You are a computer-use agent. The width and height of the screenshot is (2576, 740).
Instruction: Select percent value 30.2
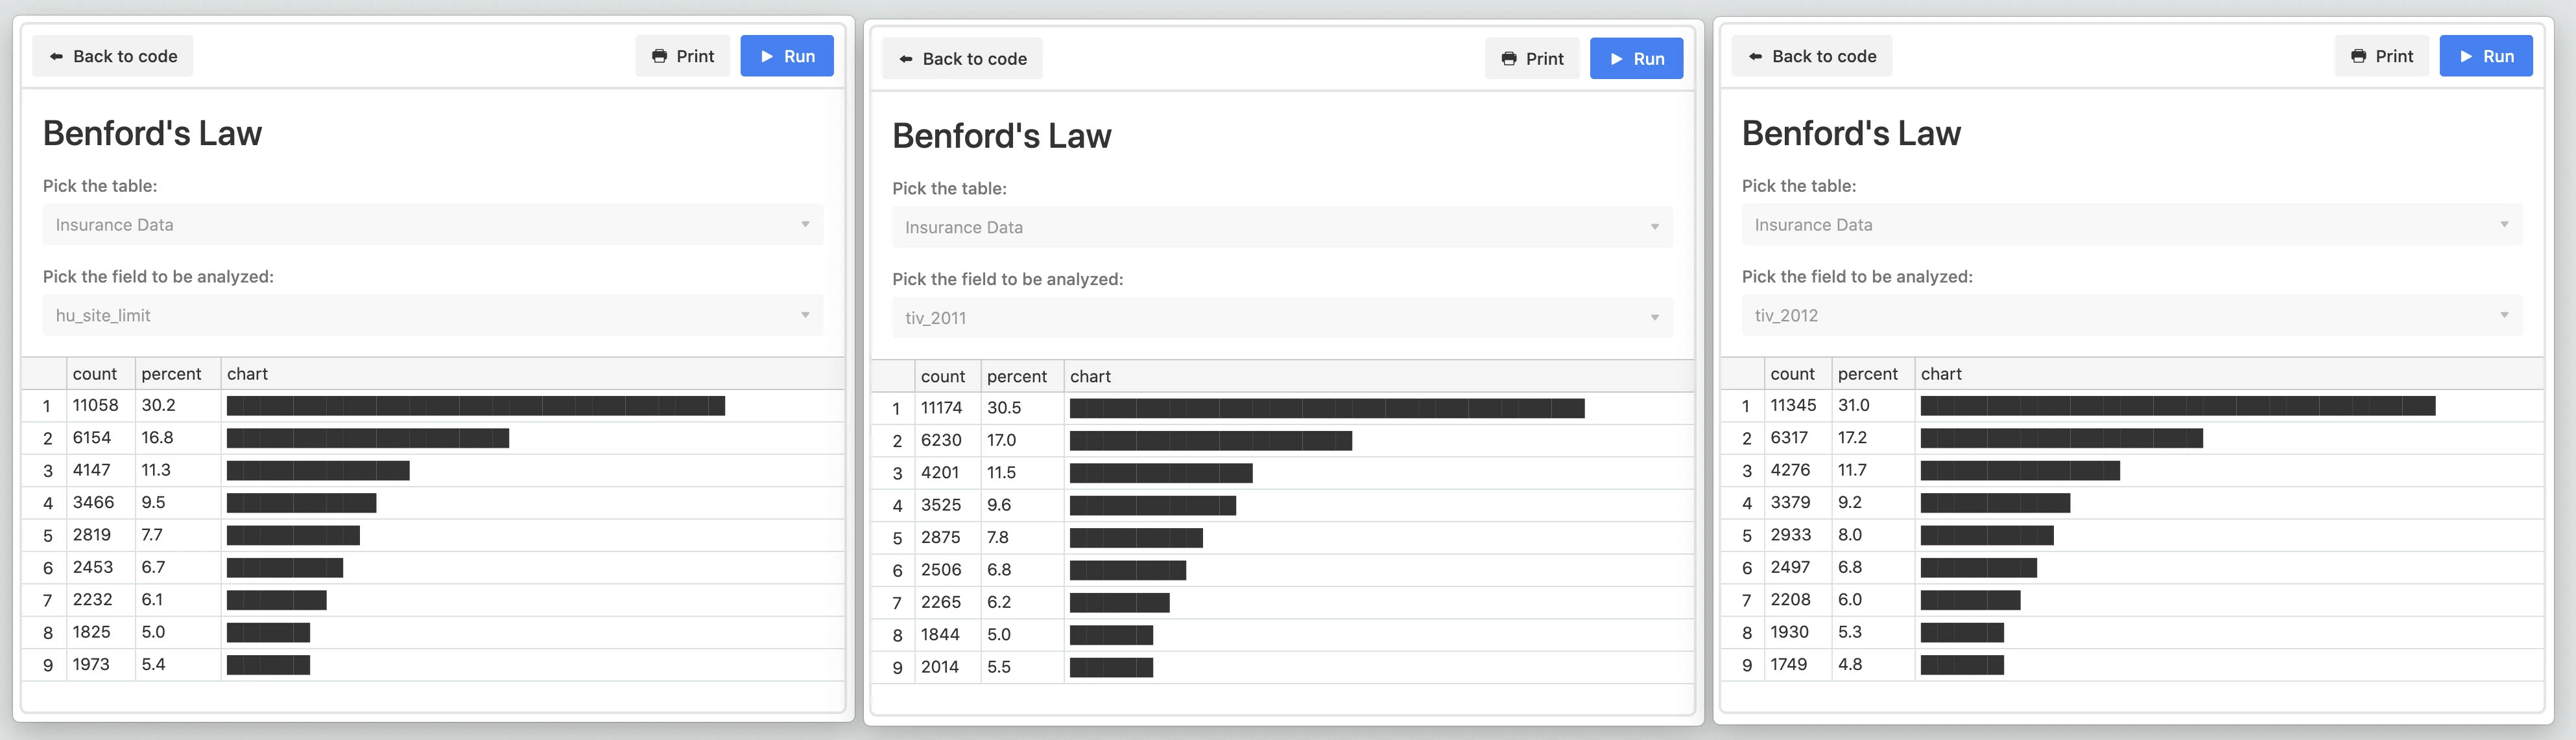(158, 406)
